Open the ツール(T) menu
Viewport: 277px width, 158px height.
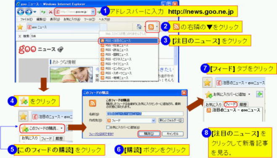pyautogui.click(x=90, y=19)
